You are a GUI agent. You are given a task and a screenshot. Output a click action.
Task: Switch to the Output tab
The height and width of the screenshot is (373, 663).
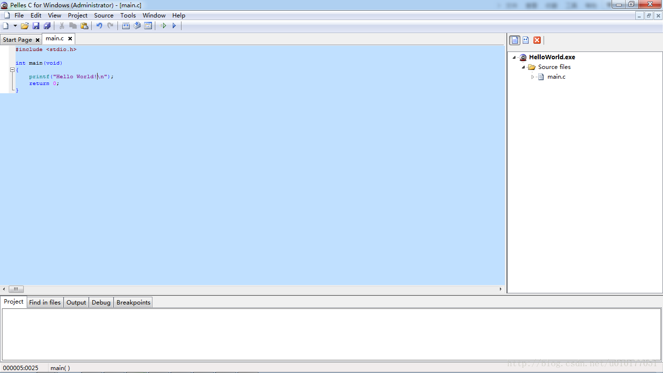point(76,303)
